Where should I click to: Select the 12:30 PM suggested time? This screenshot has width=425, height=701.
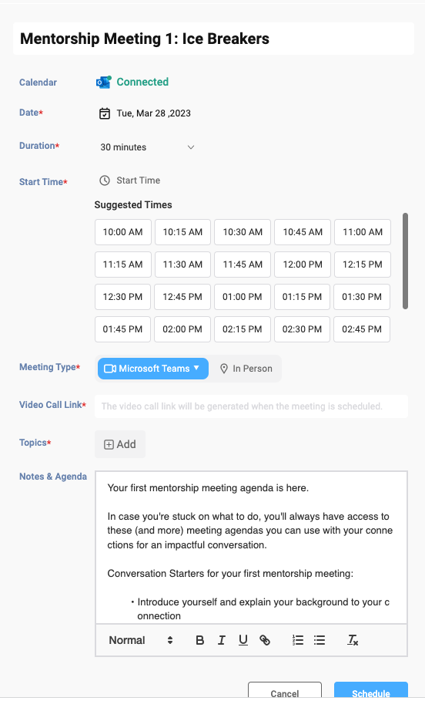(x=122, y=297)
